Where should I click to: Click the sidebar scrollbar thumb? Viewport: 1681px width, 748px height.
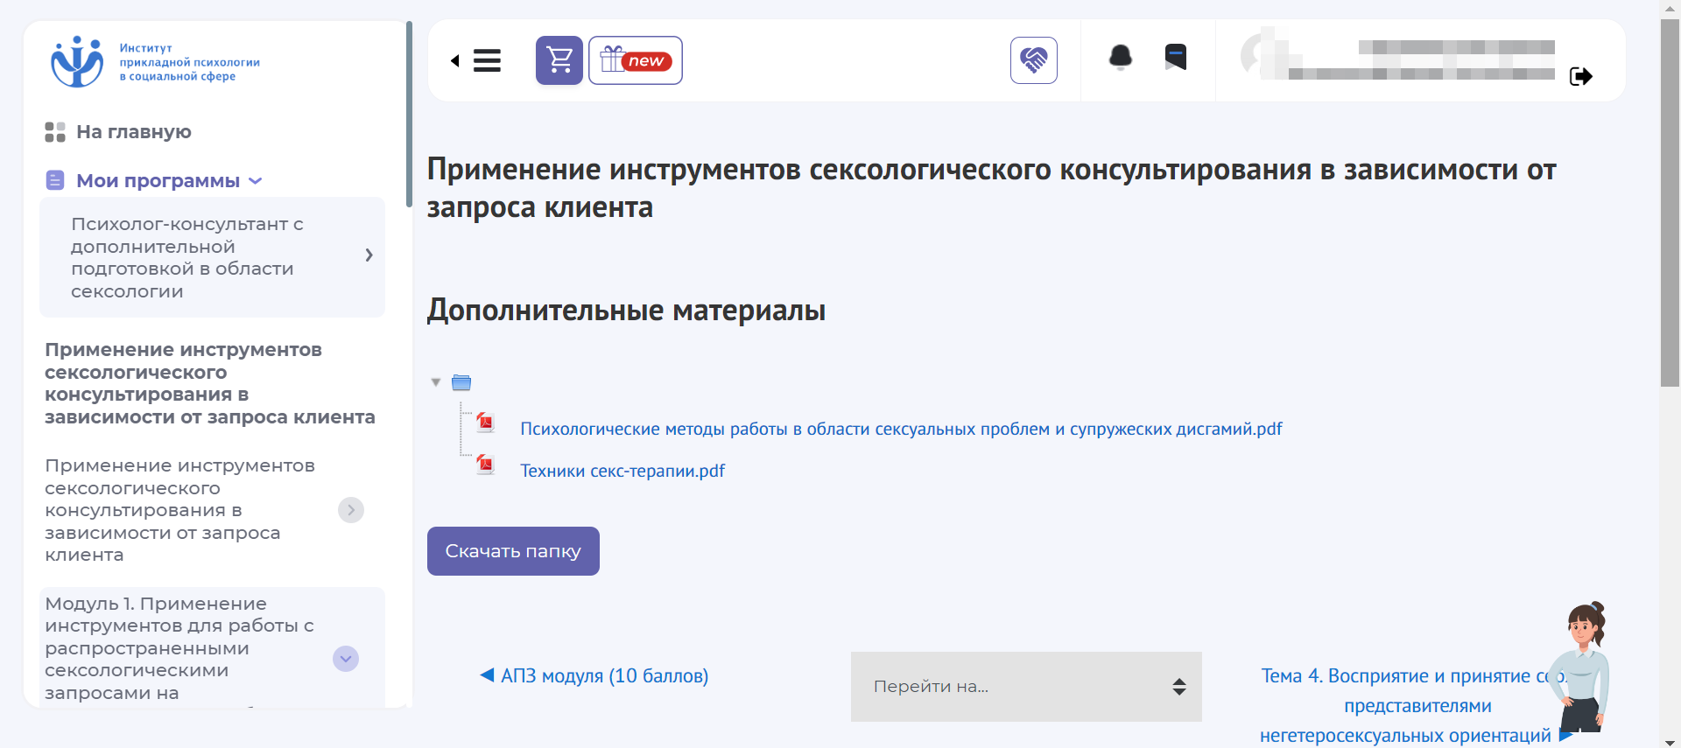(x=409, y=114)
